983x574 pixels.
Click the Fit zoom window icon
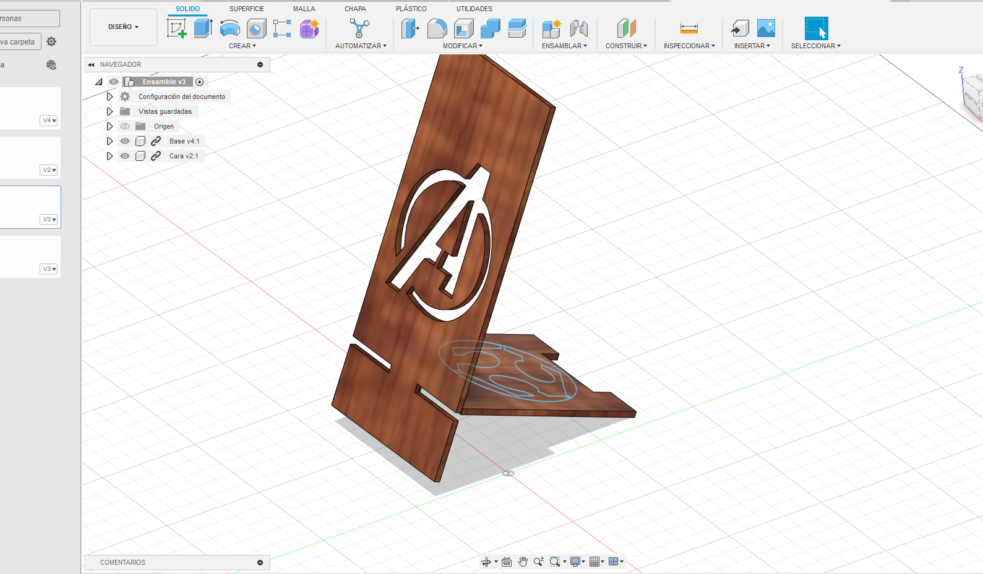point(555,562)
